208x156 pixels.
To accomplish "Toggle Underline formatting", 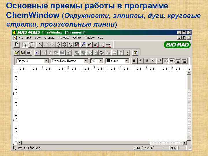I will (x=146, y=61).
